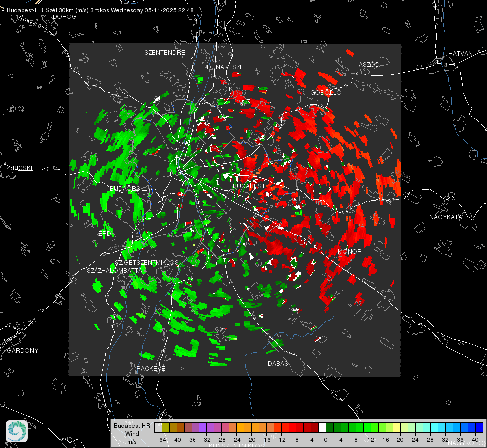Click the '-40' legend value
Viewport: 487px width, 448px height.
pyautogui.click(x=176, y=440)
